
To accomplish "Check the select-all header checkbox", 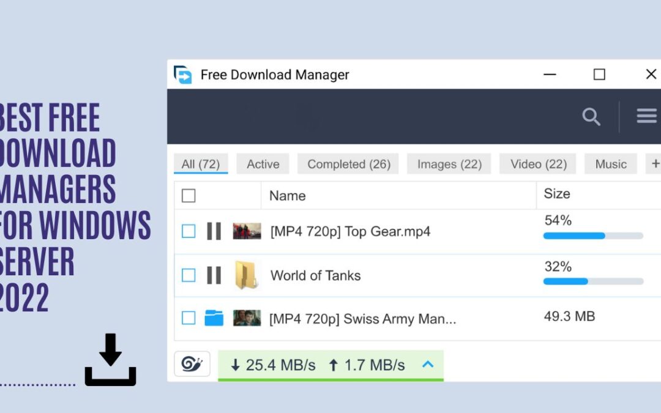I will (x=189, y=196).
